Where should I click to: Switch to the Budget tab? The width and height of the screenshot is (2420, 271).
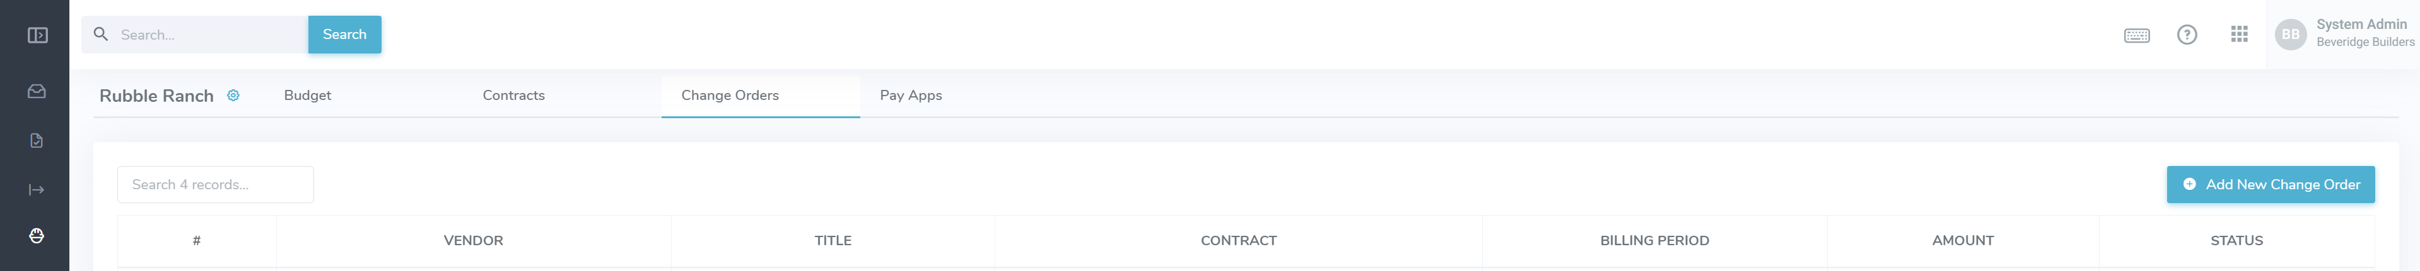[x=307, y=96]
